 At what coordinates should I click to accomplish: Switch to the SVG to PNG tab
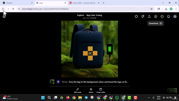(x=84, y=3)
